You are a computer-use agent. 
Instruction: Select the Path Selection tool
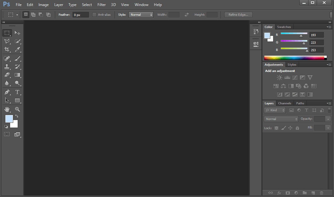(7, 100)
